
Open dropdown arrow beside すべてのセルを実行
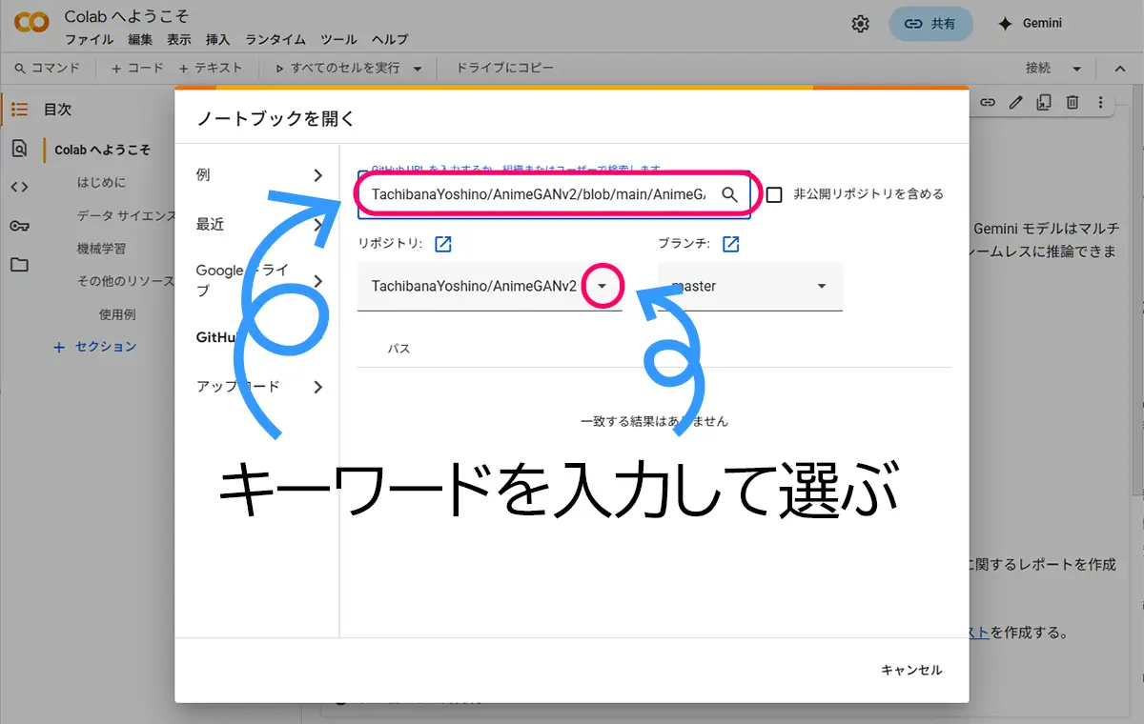(418, 69)
